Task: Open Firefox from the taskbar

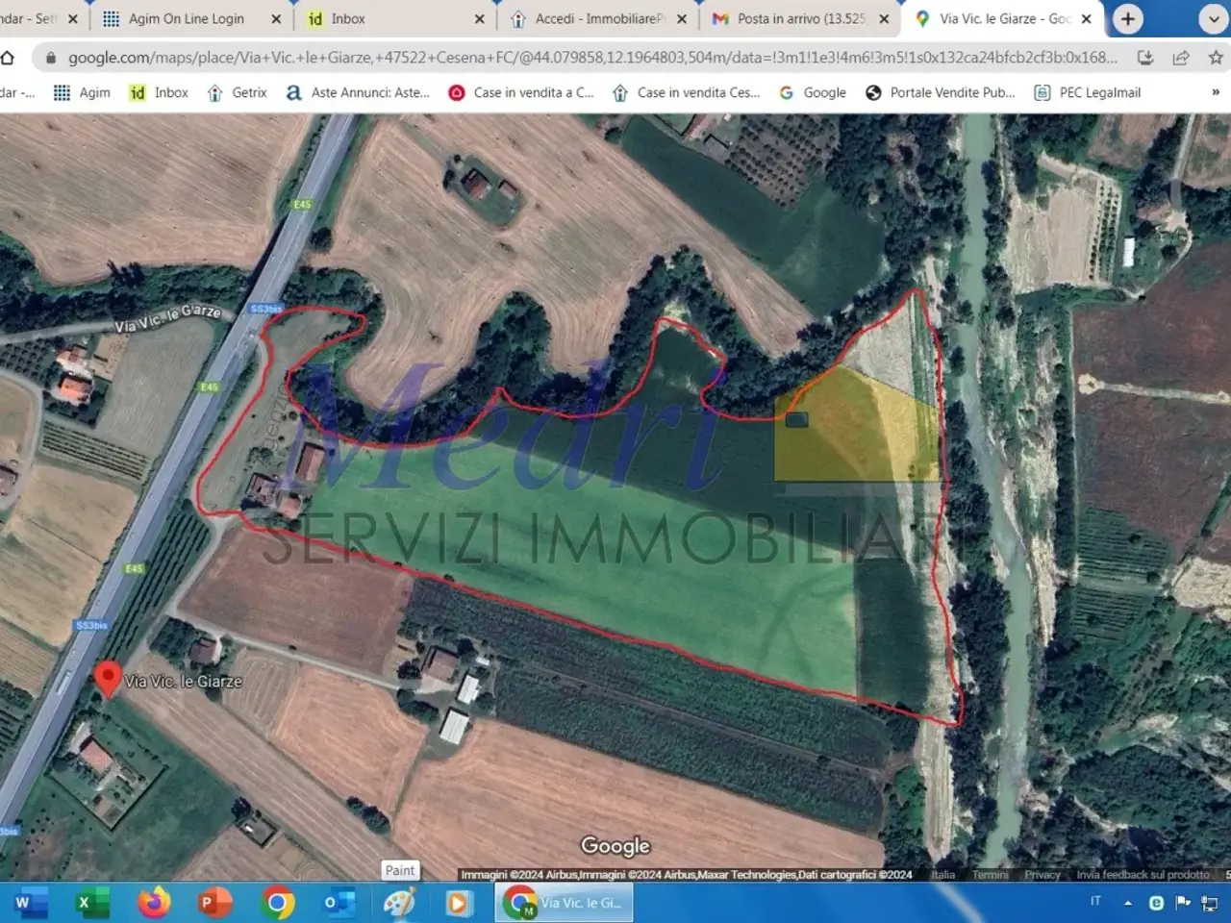Action: click(x=154, y=903)
